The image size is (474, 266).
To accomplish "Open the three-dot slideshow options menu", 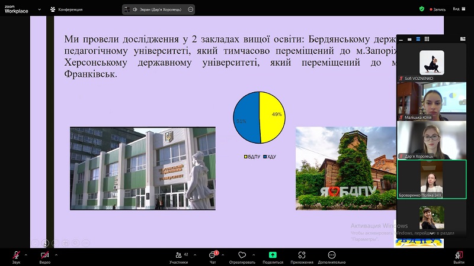I will point(86,243).
